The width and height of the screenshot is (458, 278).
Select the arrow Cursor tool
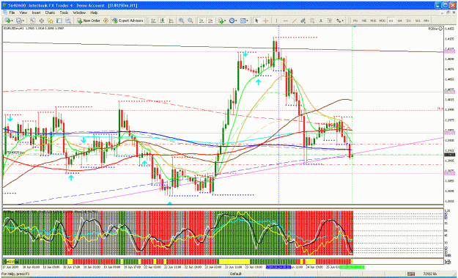coord(256,21)
